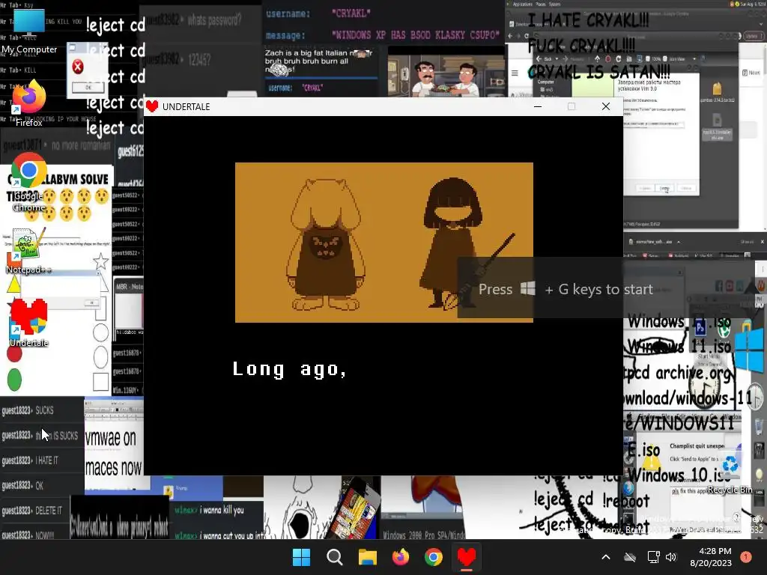Image resolution: width=767 pixels, height=575 pixels.
Task: Click the red heart icon in Undertale title bar
Action: 152,106
